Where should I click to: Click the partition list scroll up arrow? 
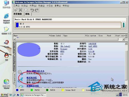(x=126, y=35)
